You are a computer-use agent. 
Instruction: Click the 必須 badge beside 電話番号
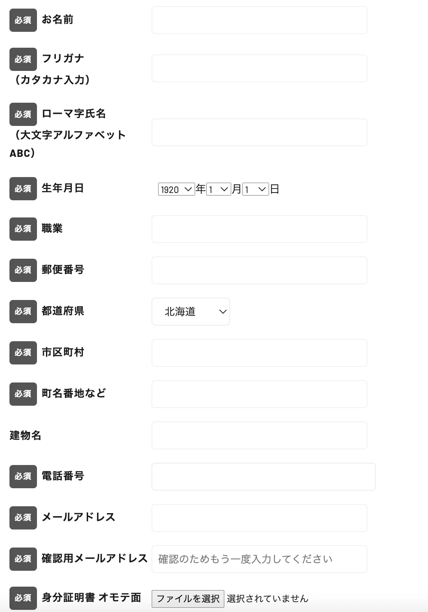pos(23,477)
